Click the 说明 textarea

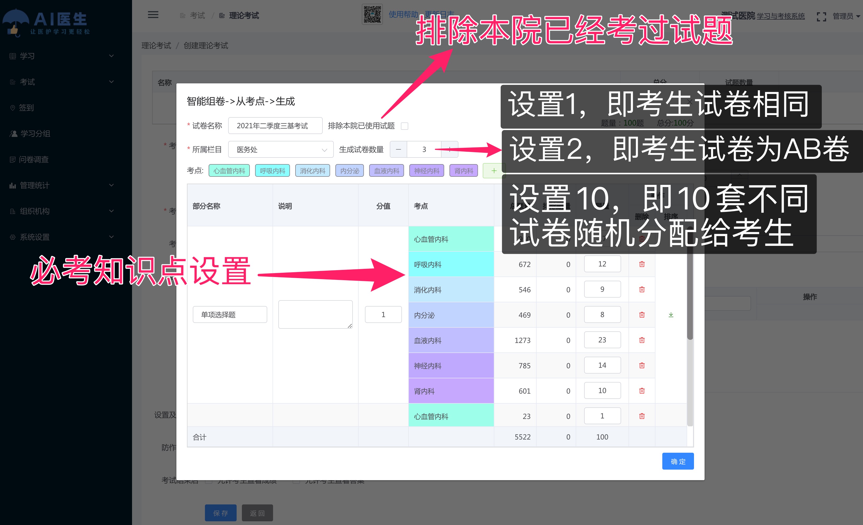click(x=315, y=314)
